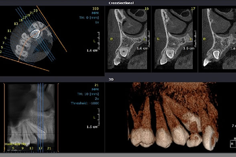This screenshot has height=157, width=236.
Task: Click the 3D rendered teeth model
Action: pos(173,117)
